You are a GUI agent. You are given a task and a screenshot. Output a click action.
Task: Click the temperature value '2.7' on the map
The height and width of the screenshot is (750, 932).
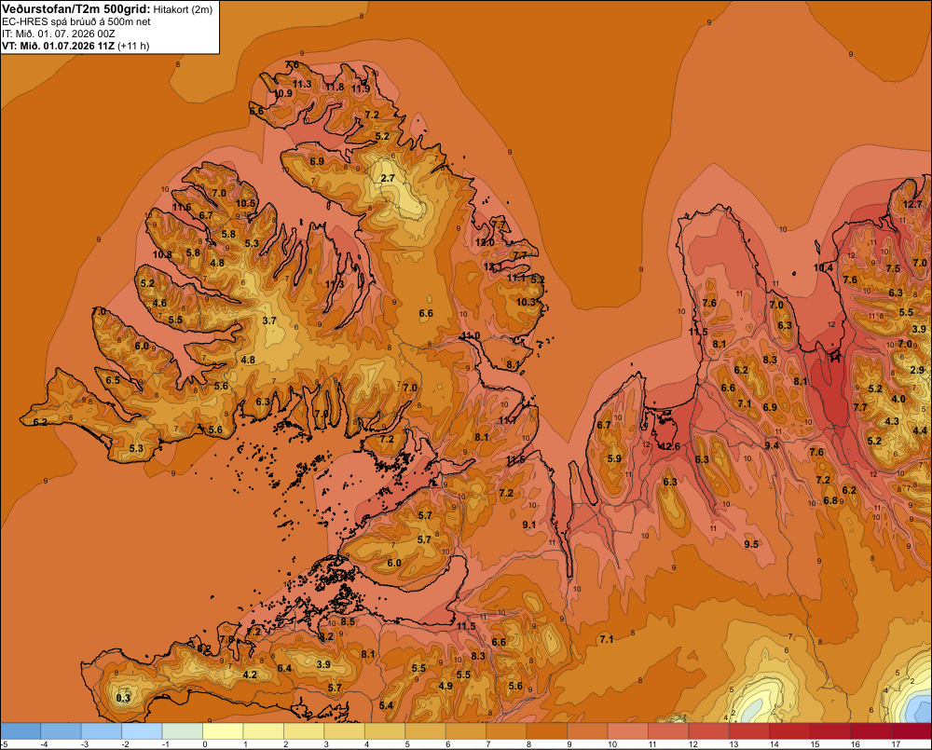coord(388,178)
